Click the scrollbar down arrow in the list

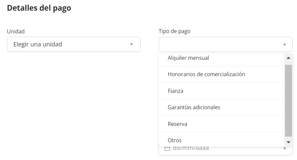pyautogui.click(x=288, y=142)
